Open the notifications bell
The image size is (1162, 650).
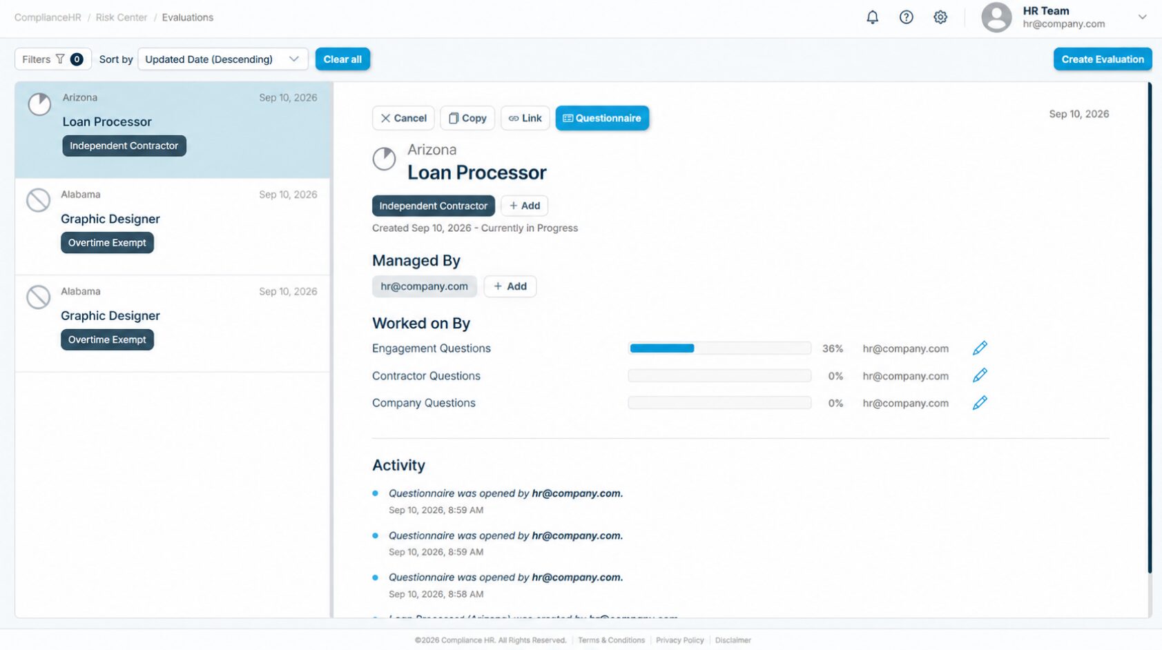point(873,17)
